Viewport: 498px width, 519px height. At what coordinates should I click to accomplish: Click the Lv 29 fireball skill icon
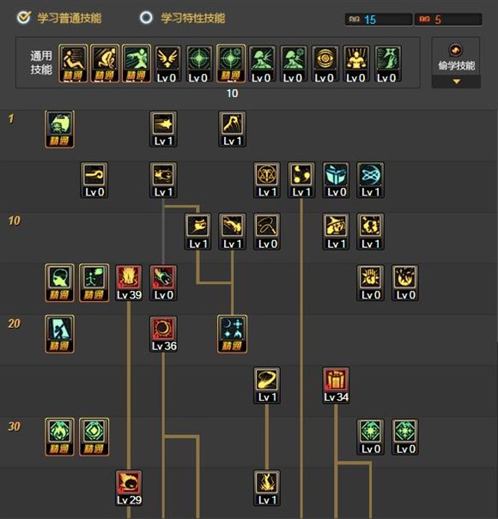pyautogui.click(x=129, y=488)
